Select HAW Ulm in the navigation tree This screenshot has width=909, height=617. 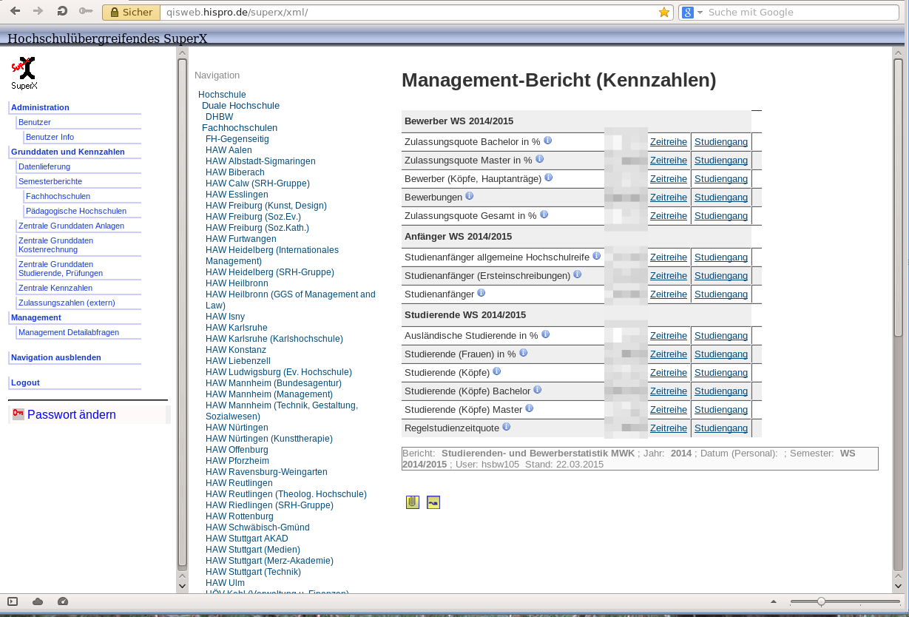(225, 583)
